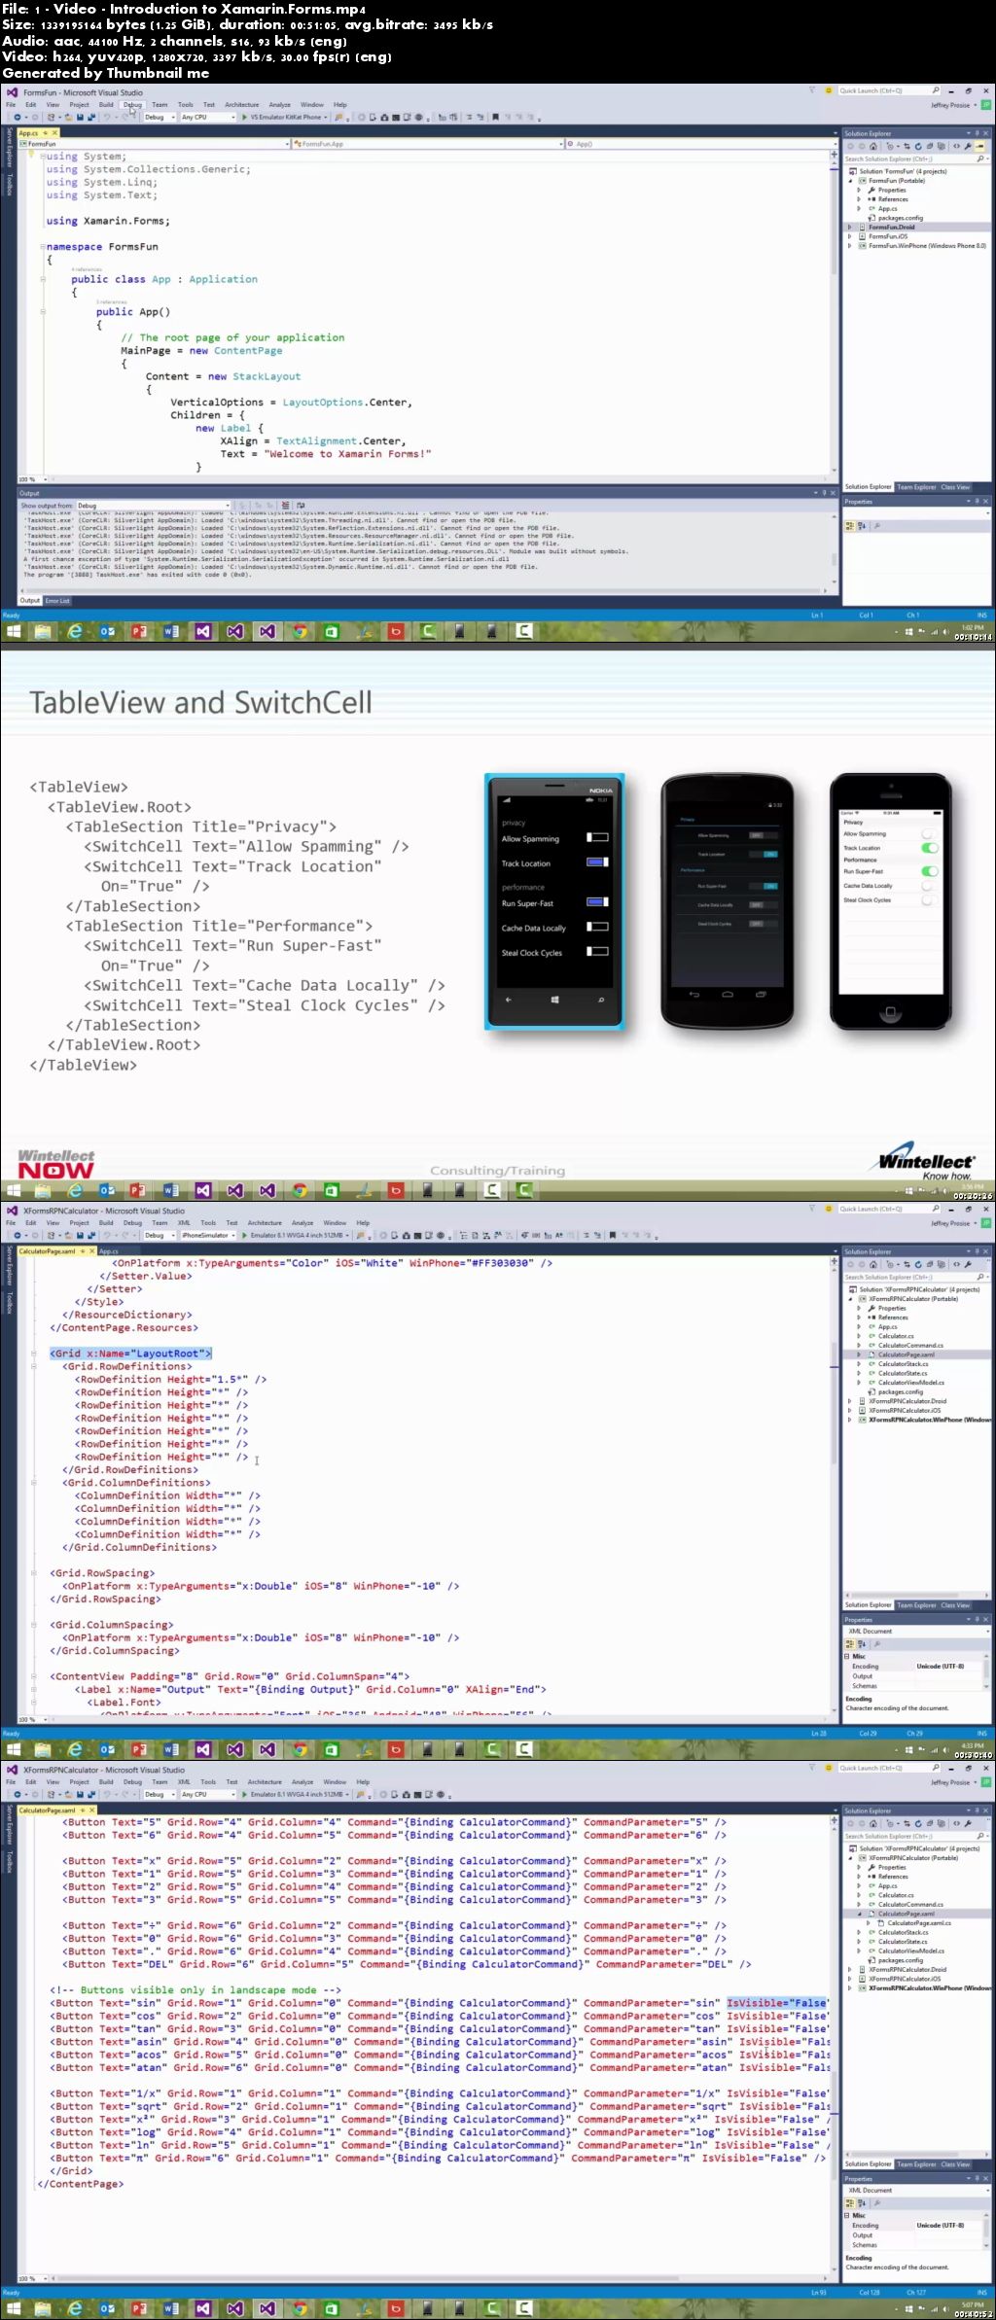Tap Android home button on middle phone

pos(728,995)
